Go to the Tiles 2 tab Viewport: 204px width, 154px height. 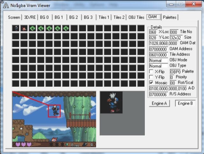(119, 17)
